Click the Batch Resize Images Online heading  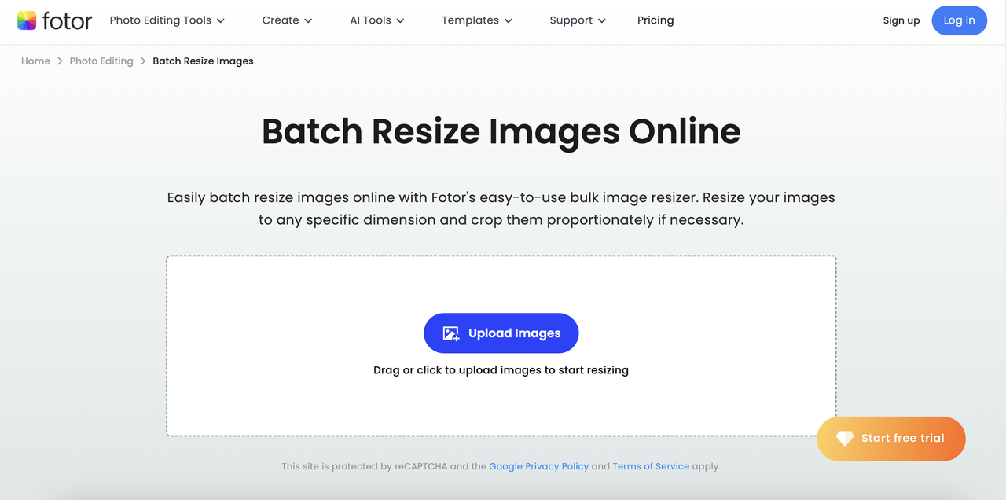pyautogui.click(x=501, y=131)
